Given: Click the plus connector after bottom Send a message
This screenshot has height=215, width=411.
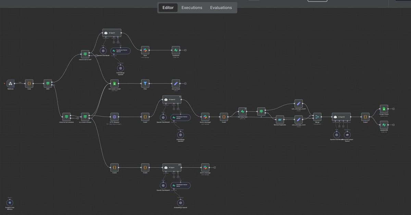Looking at the screenshot, I should coord(214,167).
